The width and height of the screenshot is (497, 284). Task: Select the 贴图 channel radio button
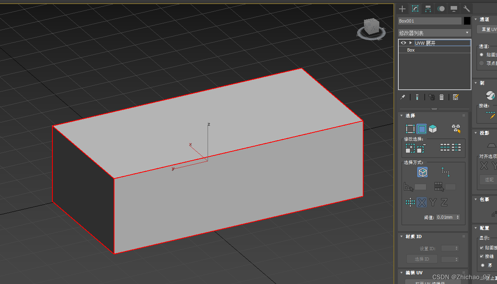(x=481, y=54)
